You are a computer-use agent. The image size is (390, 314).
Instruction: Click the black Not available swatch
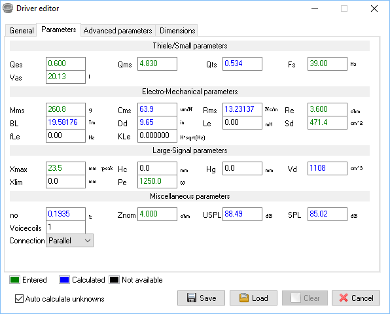tap(114, 280)
